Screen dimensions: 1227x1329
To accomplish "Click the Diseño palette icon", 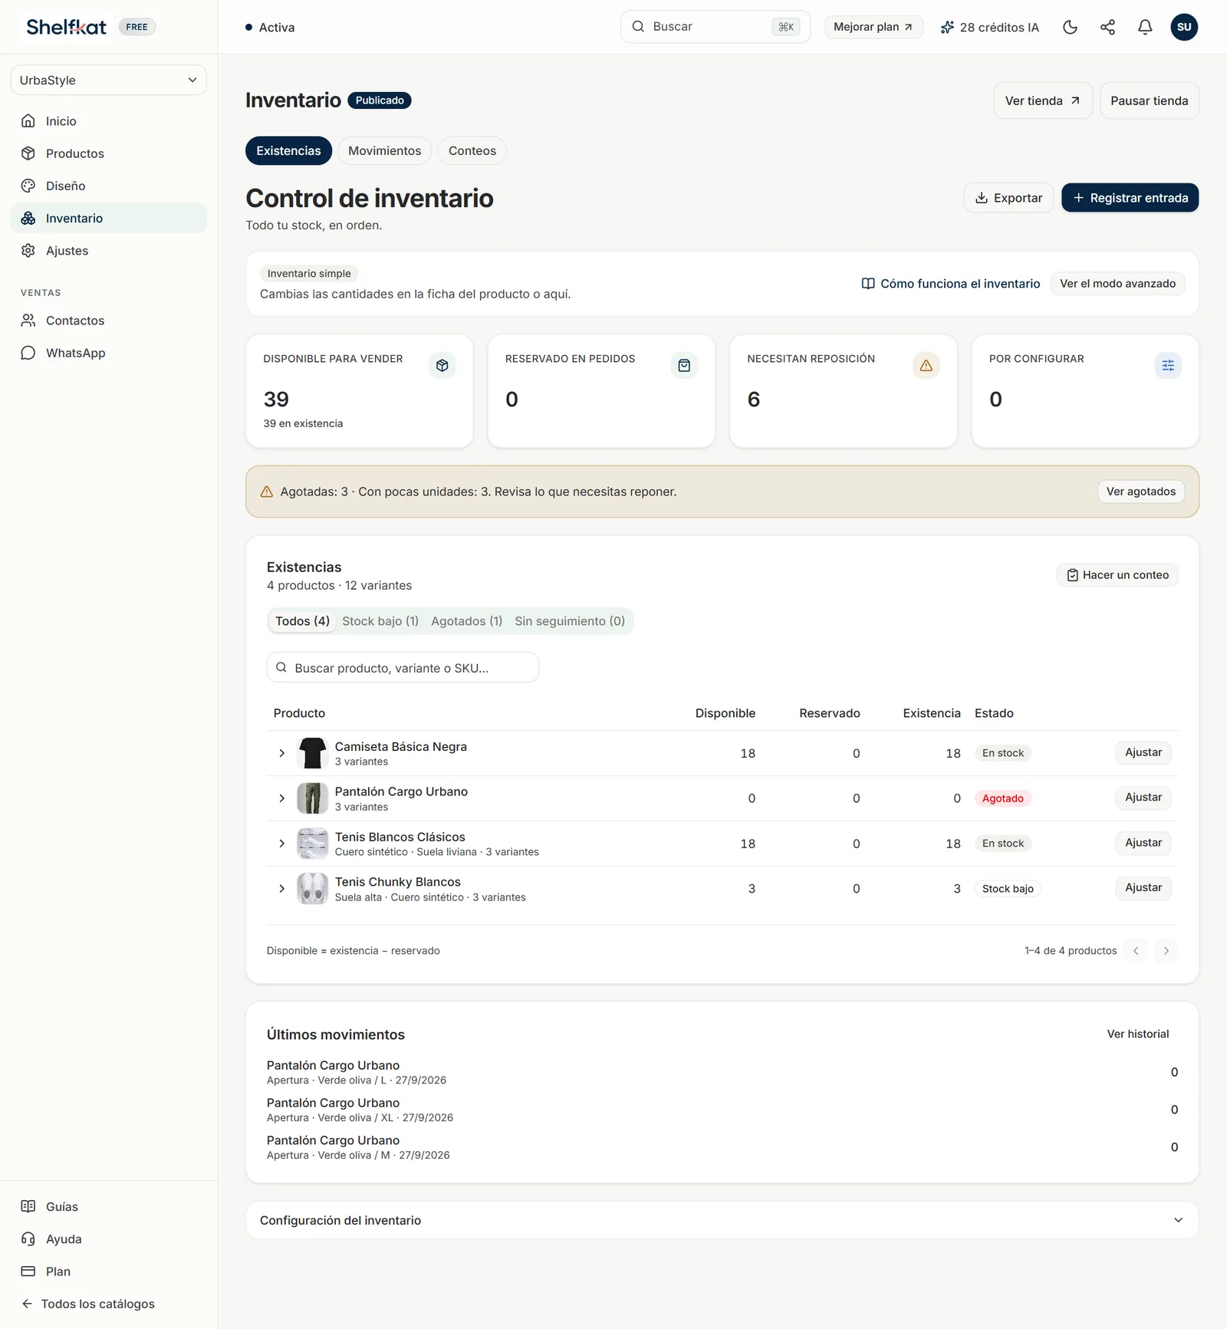I will (x=28, y=186).
